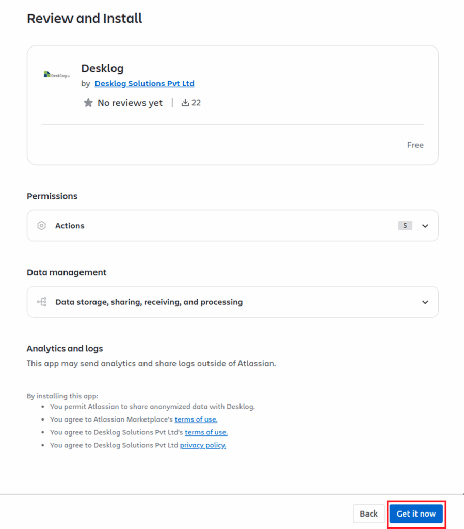Click the Desklog app title

click(102, 68)
